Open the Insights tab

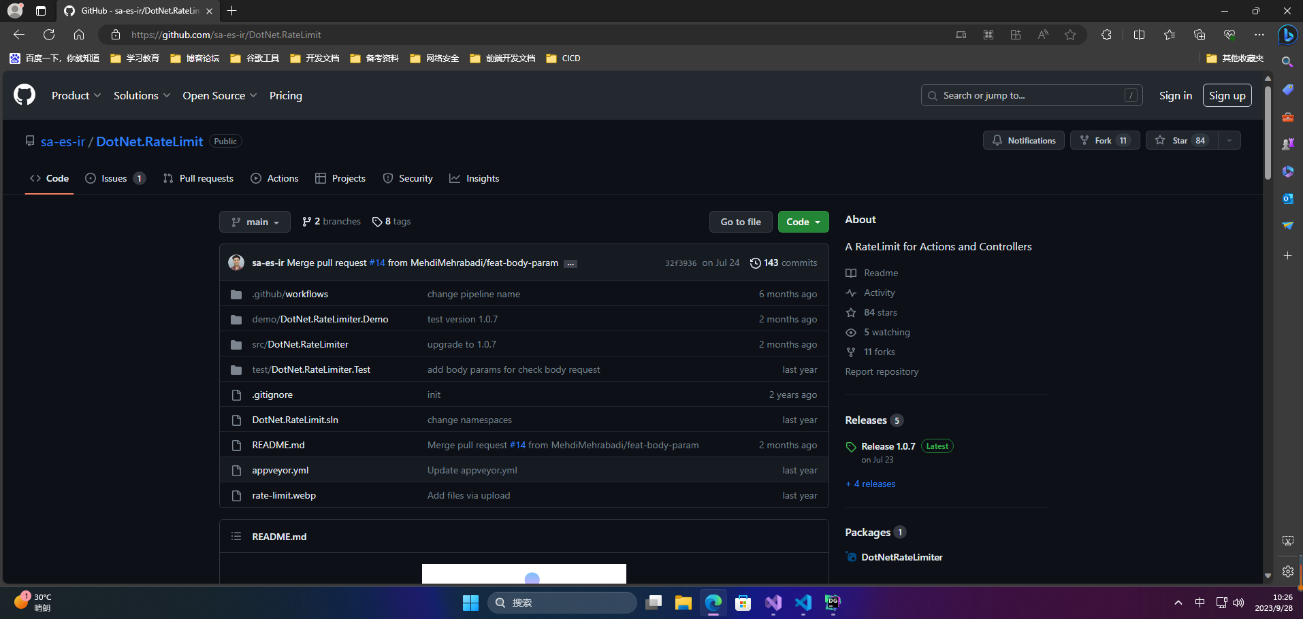pos(474,178)
